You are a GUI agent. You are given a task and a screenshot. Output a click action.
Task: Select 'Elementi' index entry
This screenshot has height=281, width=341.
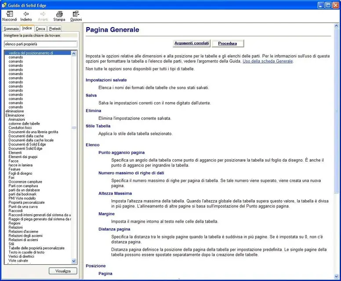click(15, 152)
